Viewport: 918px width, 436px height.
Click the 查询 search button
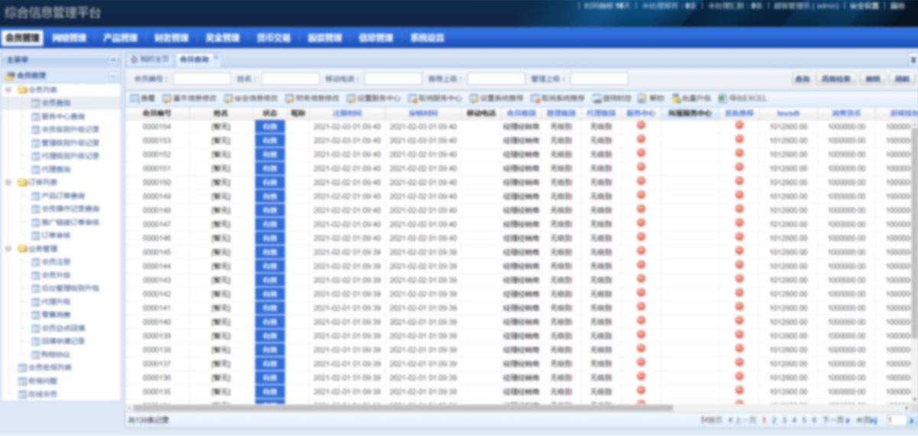pos(802,79)
